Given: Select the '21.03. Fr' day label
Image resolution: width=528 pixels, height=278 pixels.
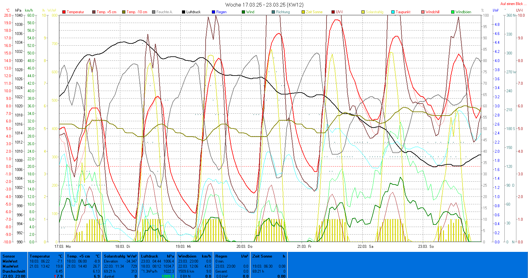Looking at the screenshot, I should (x=304, y=247).
